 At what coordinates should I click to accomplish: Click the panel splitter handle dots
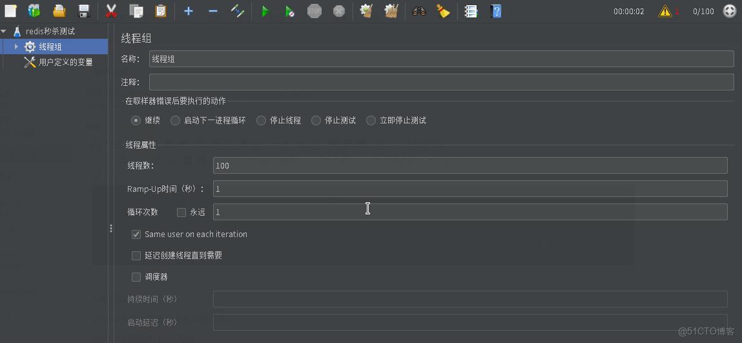click(x=110, y=229)
